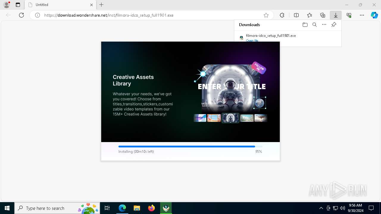Click the Creative Assets Library heading
381x214 pixels.
click(x=133, y=80)
